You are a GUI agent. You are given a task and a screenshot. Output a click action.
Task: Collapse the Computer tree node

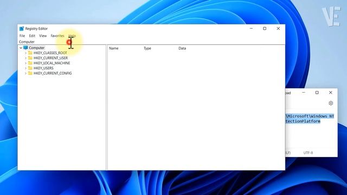click(21, 48)
